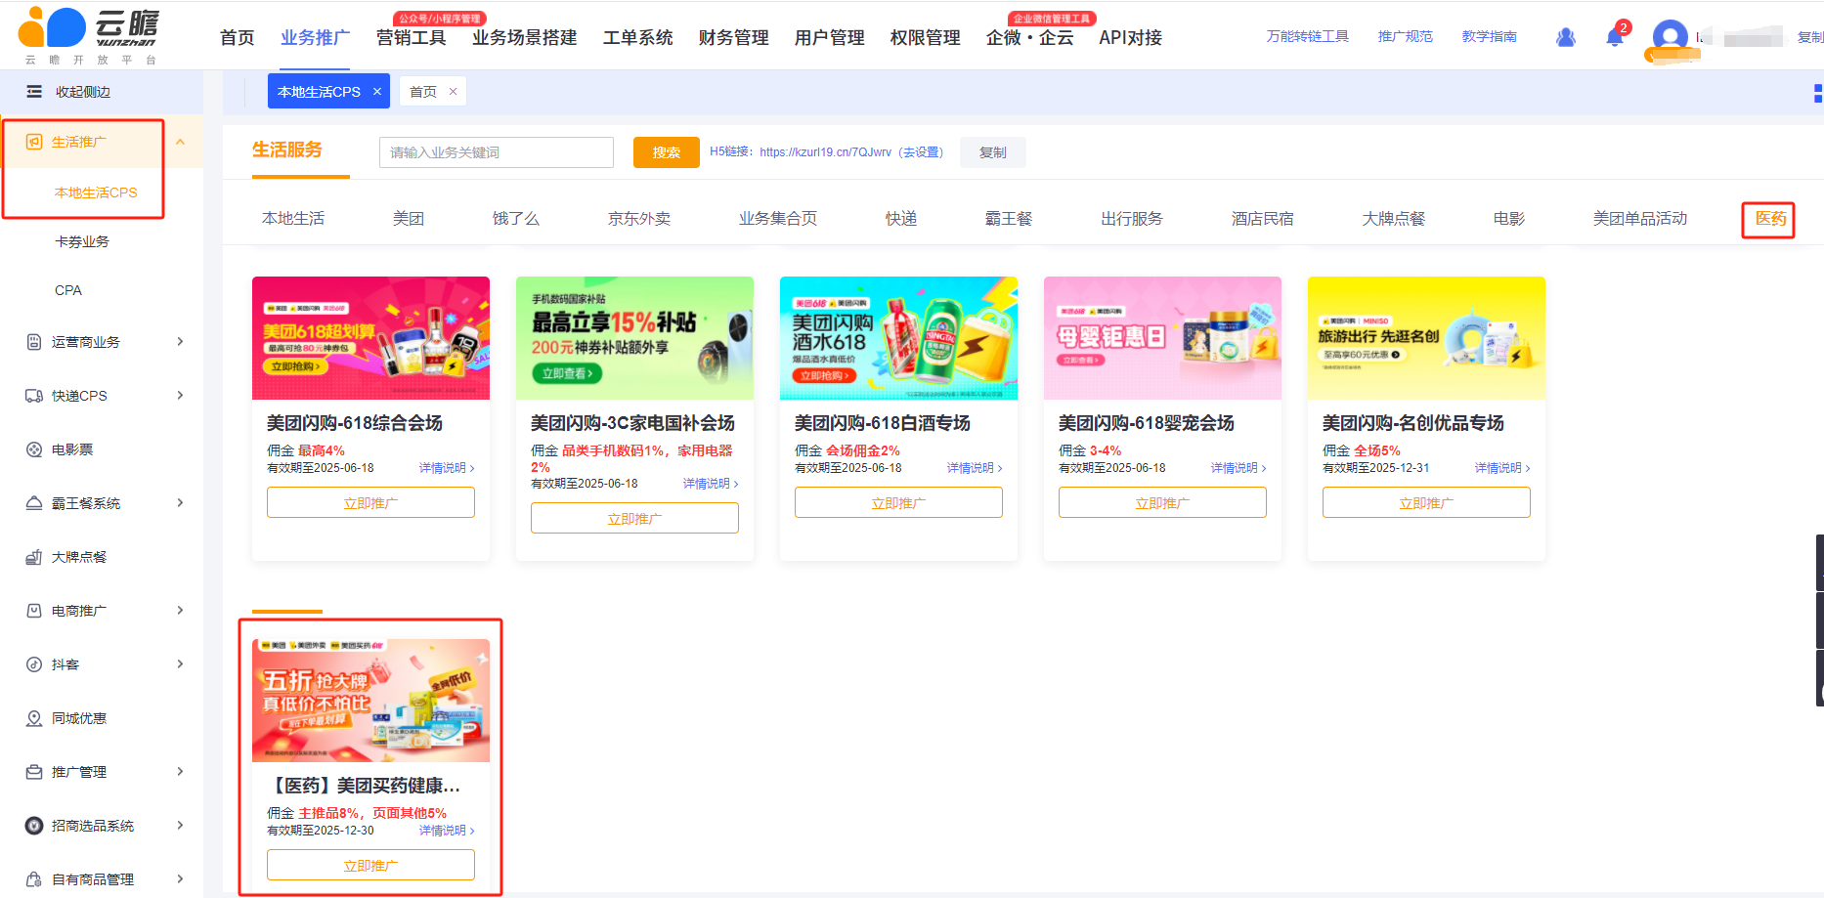
Task: Click the 最高立享15%补贴 banner image
Action: coord(634,338)
